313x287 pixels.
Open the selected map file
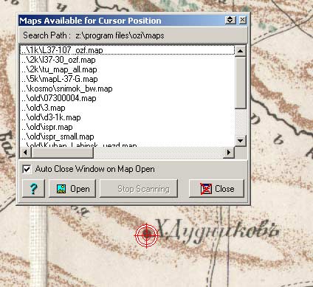[72, 189]
